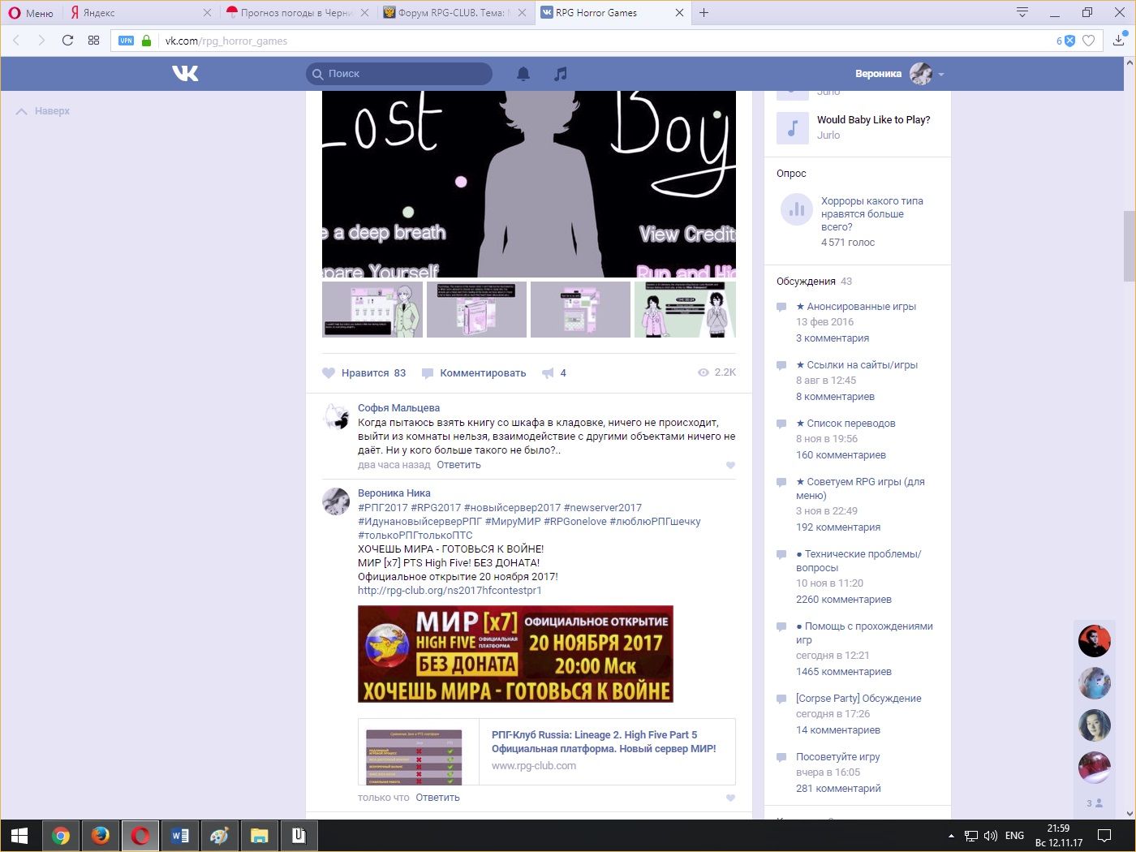Open rpg-club.org contest link
This screenshot has height=852, width=1136.
pos(450,591)
